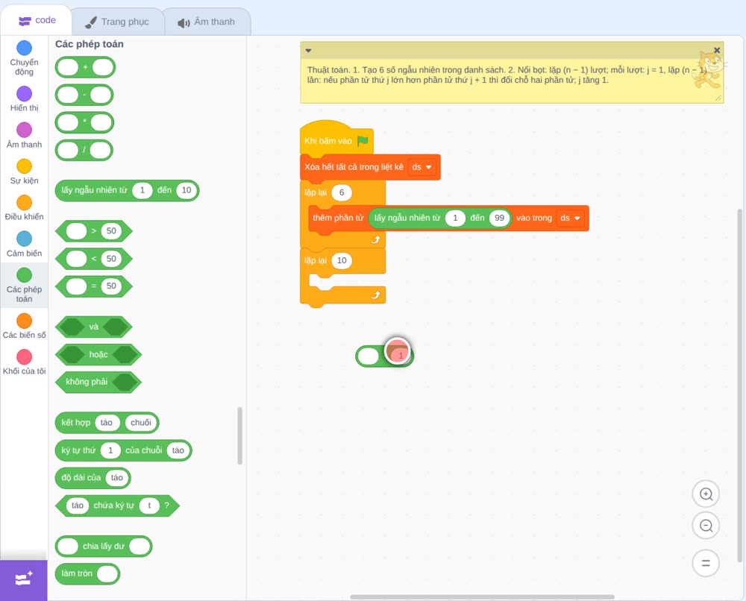Select the multiplication operator block
This screenshot has width=746, height=601.
(85, 123)
